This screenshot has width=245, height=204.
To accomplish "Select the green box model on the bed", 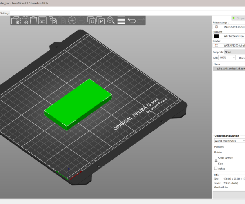I will coord(78,104).
